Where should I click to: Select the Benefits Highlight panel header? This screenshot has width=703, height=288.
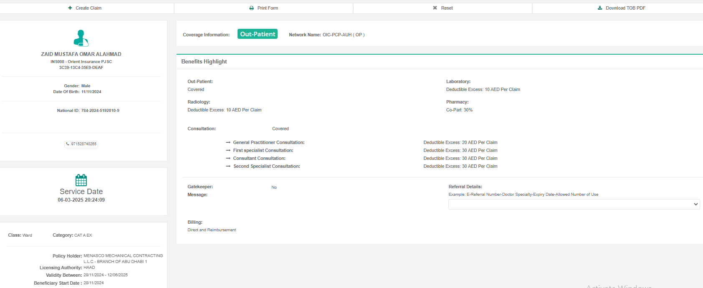coord(204,61)
